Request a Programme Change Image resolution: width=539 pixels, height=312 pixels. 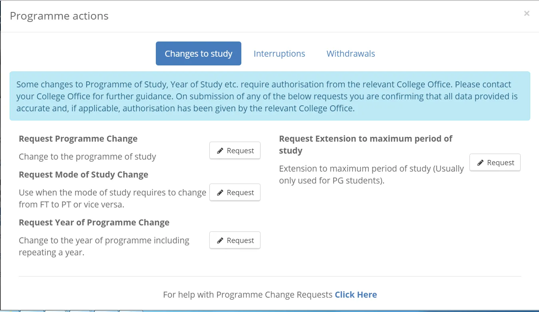[x=235, y=150]
